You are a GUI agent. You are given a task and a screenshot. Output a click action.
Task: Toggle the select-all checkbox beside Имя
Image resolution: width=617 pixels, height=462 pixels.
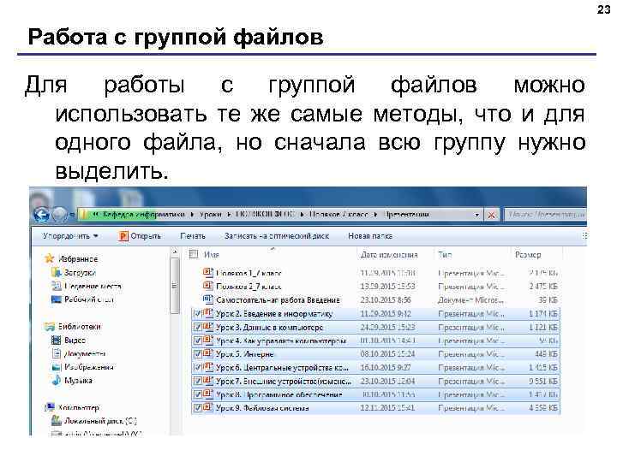tap(193, 254)
